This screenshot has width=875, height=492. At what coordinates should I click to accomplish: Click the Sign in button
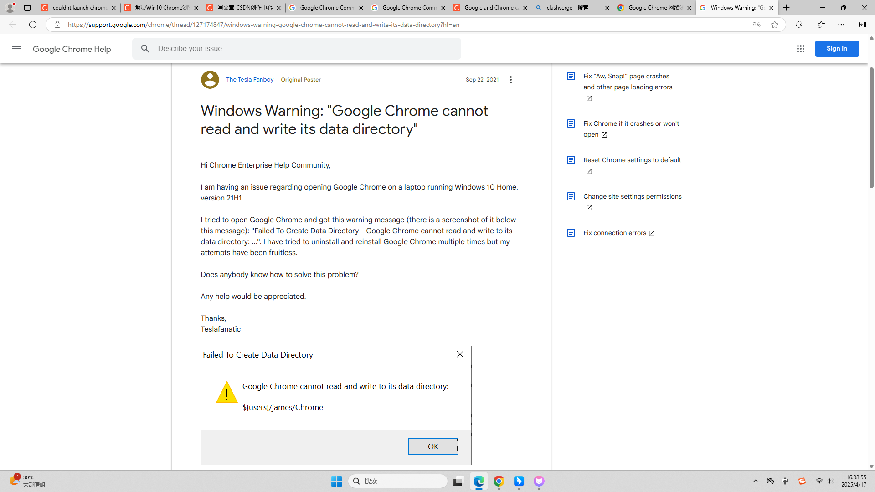[837, 49]
